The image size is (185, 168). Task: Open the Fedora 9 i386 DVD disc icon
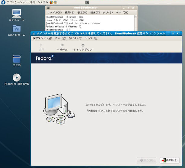[x=17, y=77]
